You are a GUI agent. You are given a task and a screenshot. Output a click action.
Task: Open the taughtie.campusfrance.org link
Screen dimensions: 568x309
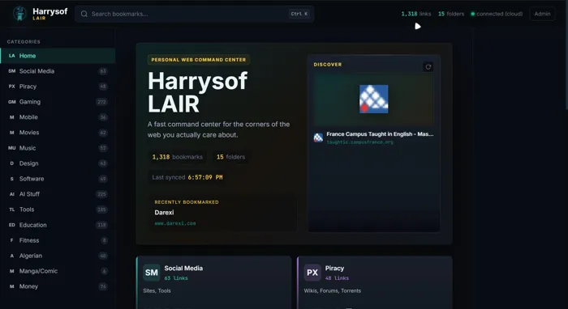[359, 142]
